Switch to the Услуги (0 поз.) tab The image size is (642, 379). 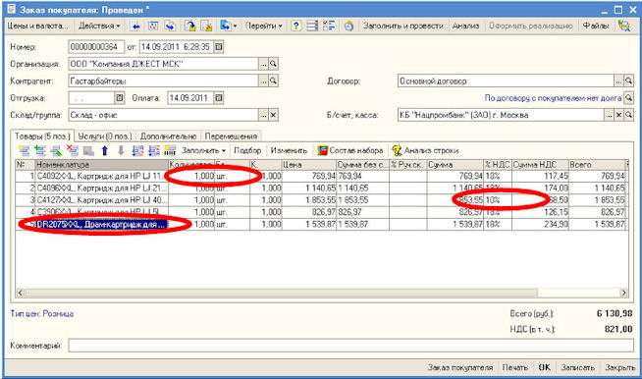(105, 136)
